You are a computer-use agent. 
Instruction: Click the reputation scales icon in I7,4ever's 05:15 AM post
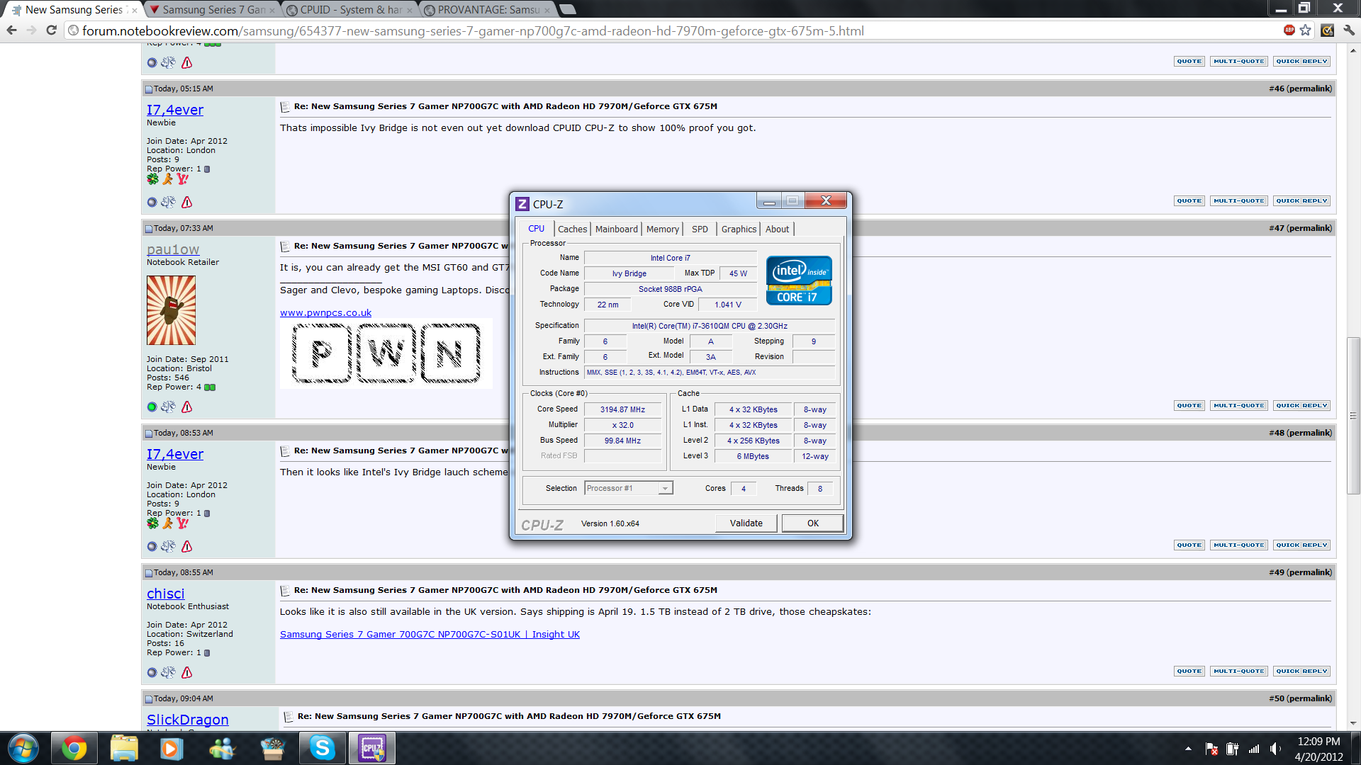tap(168, 203)
